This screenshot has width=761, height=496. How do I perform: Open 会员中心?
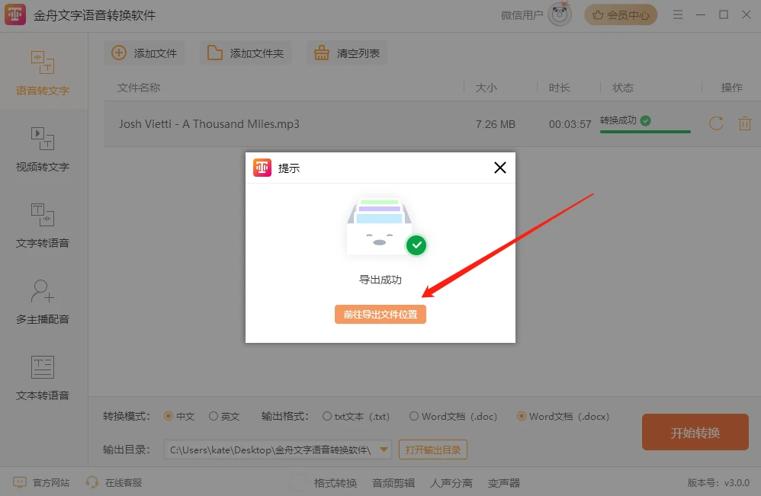click(x=621, y=15)
